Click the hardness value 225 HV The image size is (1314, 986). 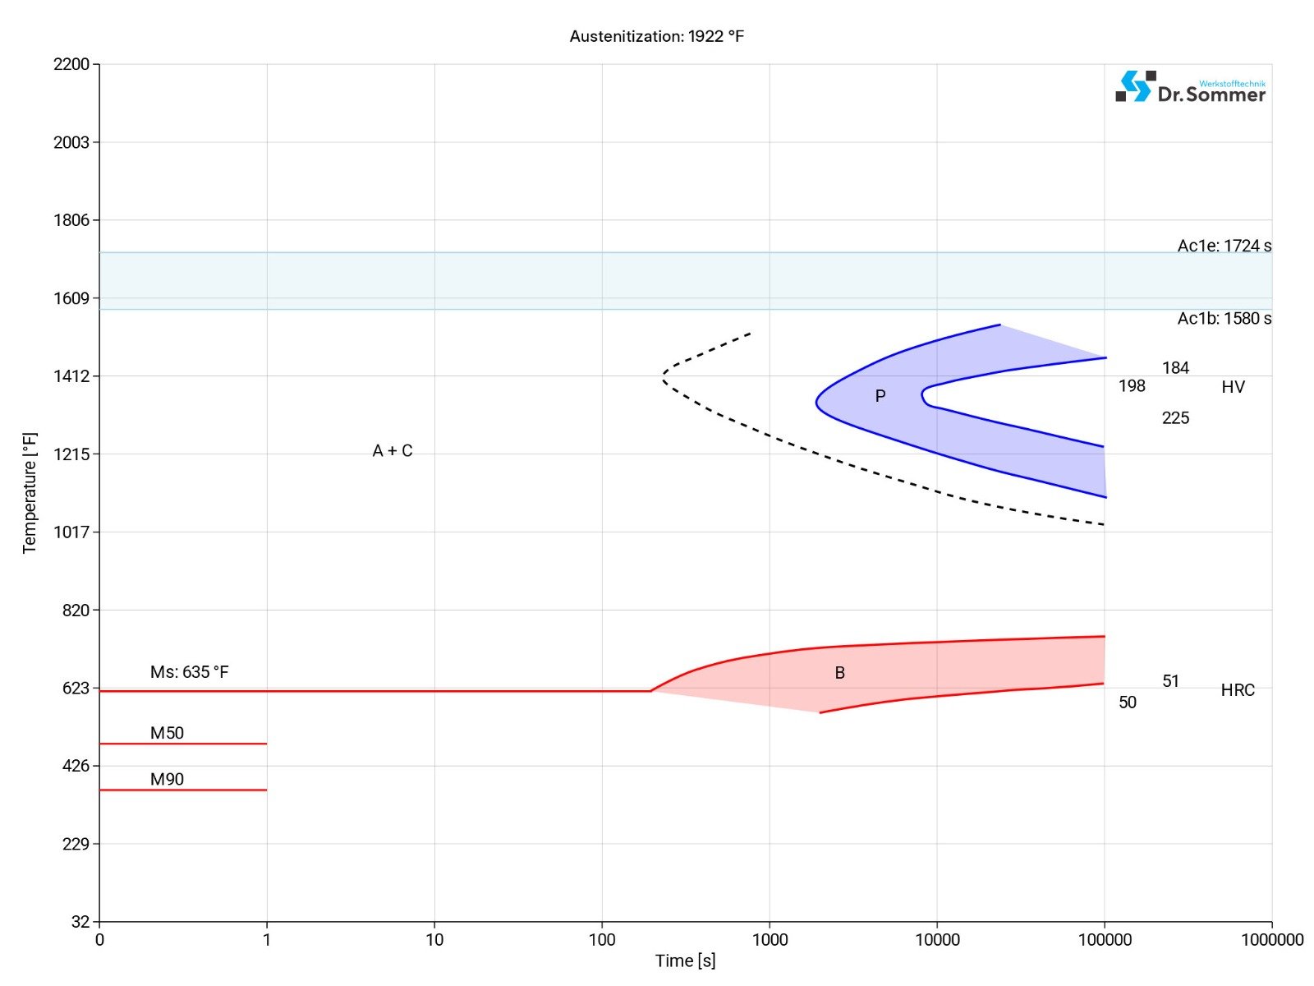pyautogui.click(x=1176, y=419)
